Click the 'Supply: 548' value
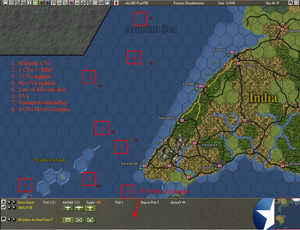This screenshot has height=230, width=300. [x=93, y=202]
